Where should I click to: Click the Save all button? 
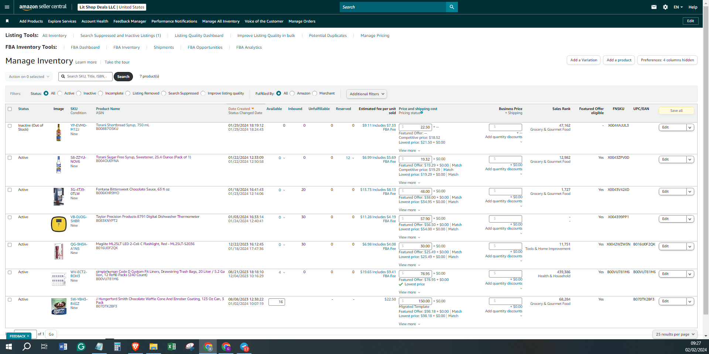676,111
